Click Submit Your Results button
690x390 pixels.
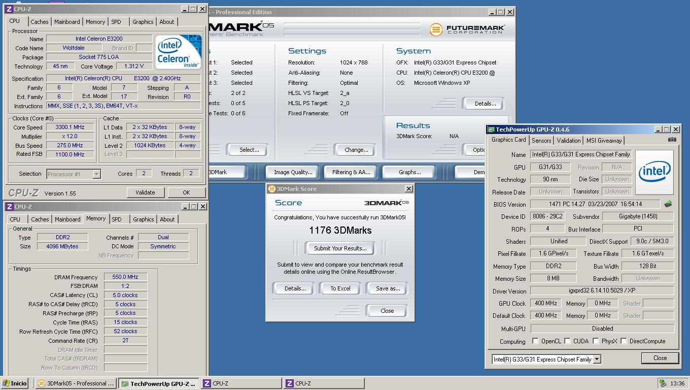coord(340,248)
